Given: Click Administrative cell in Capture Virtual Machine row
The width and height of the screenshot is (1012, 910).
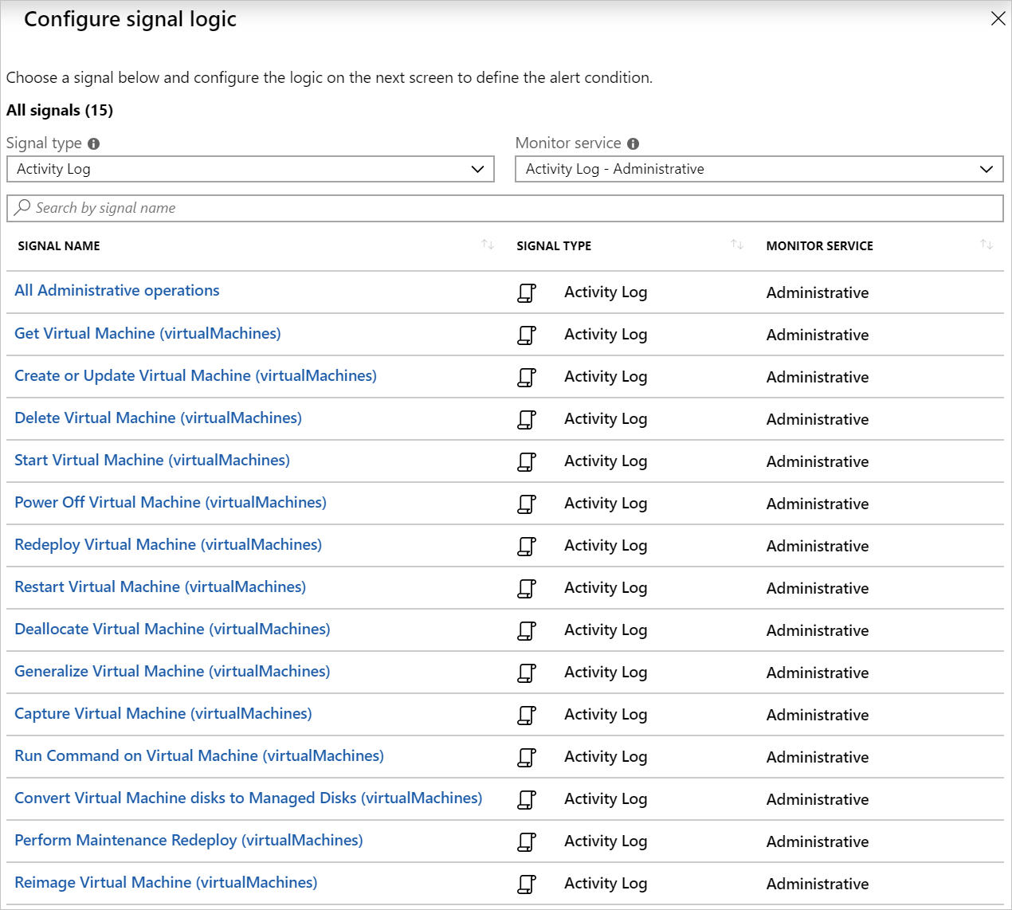Looking at the screenshot, I should point(818,716).
